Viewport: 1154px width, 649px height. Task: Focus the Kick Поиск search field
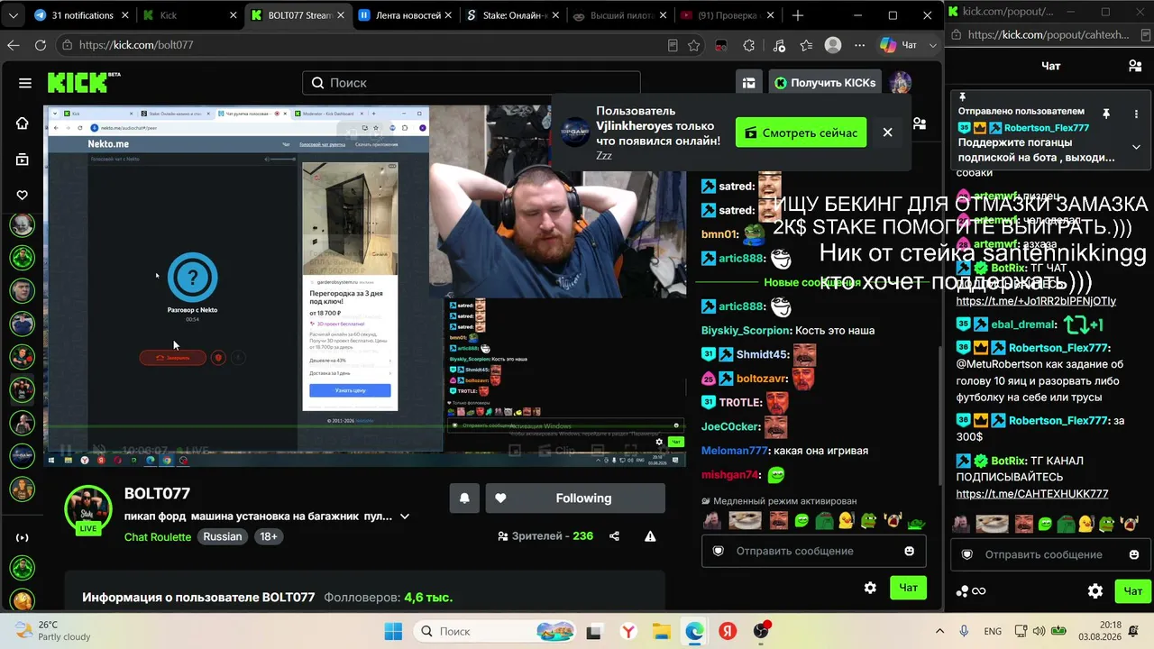pyautogui.click(x=472, y=83)
